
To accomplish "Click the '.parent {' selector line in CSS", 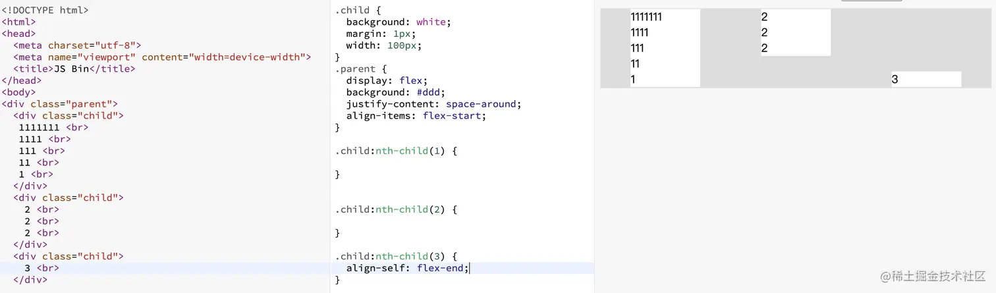I will pyautogui.click(x=361, y=69).
